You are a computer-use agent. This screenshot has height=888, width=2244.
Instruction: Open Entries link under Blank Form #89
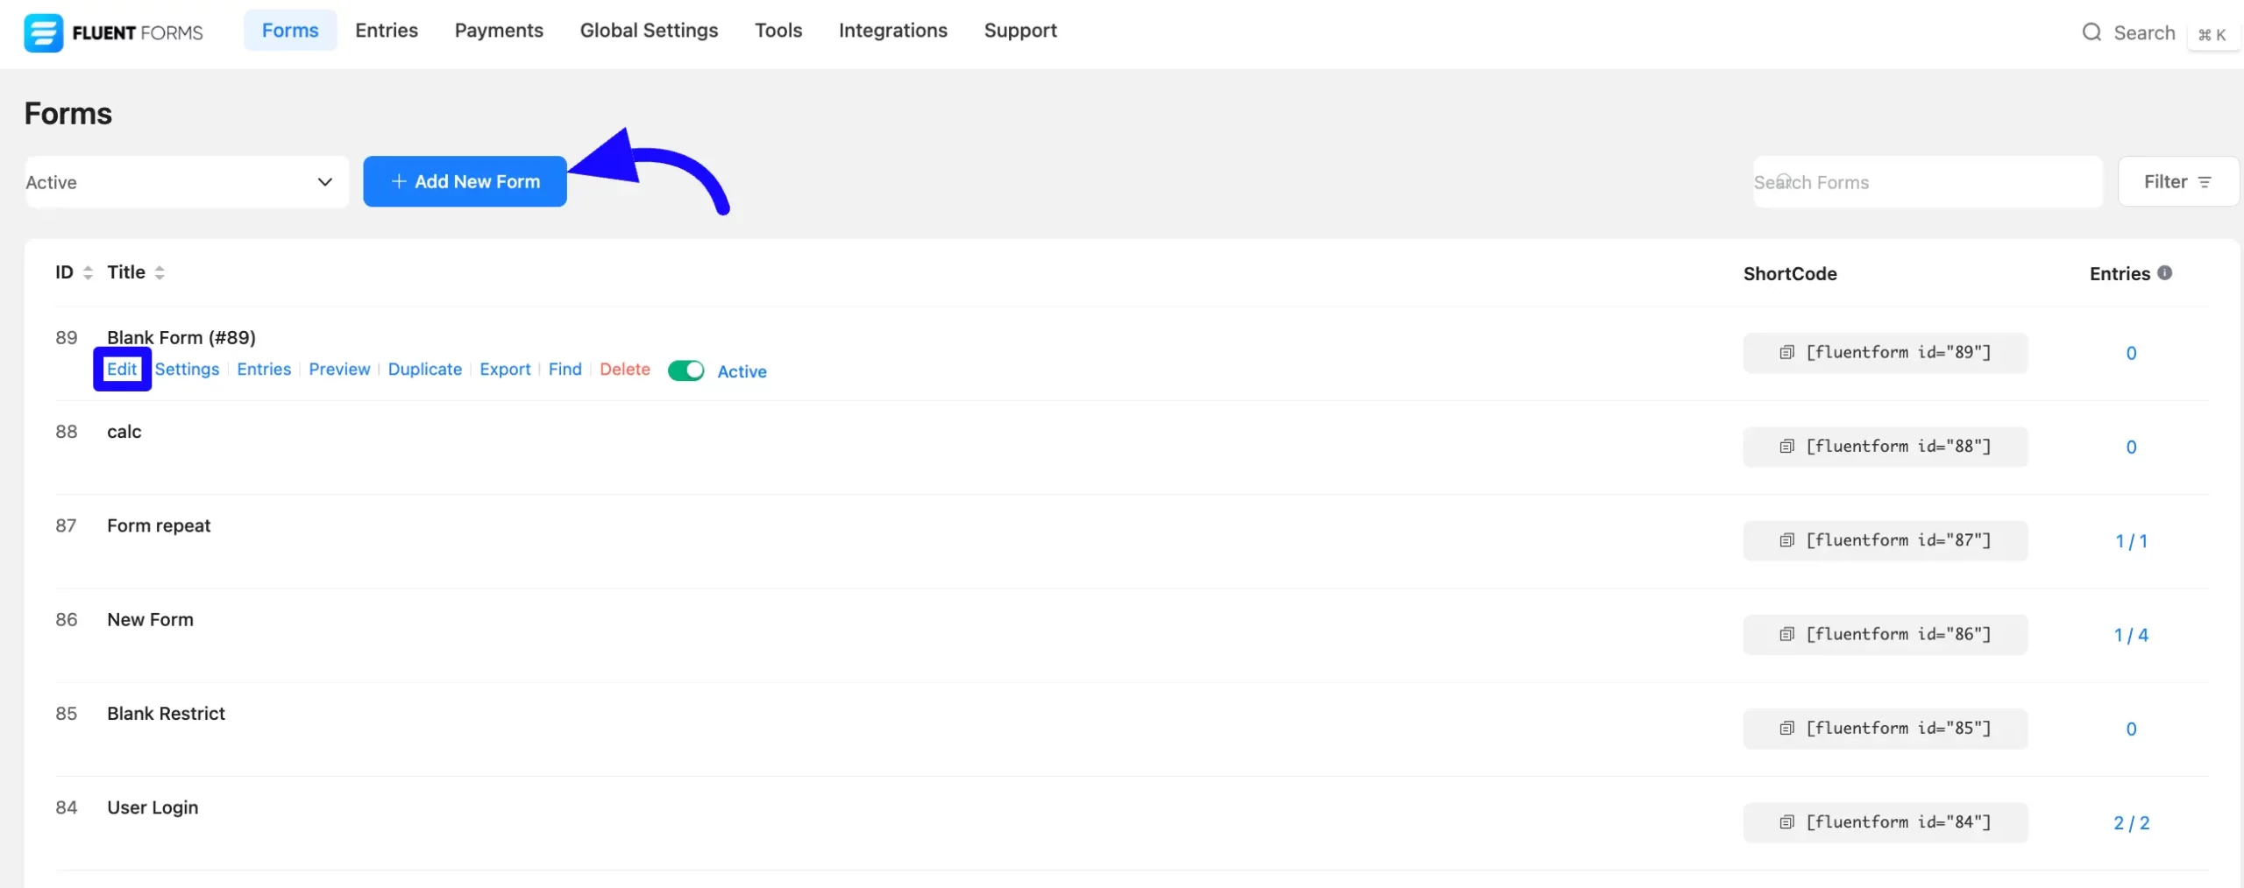tap(264, 369)
